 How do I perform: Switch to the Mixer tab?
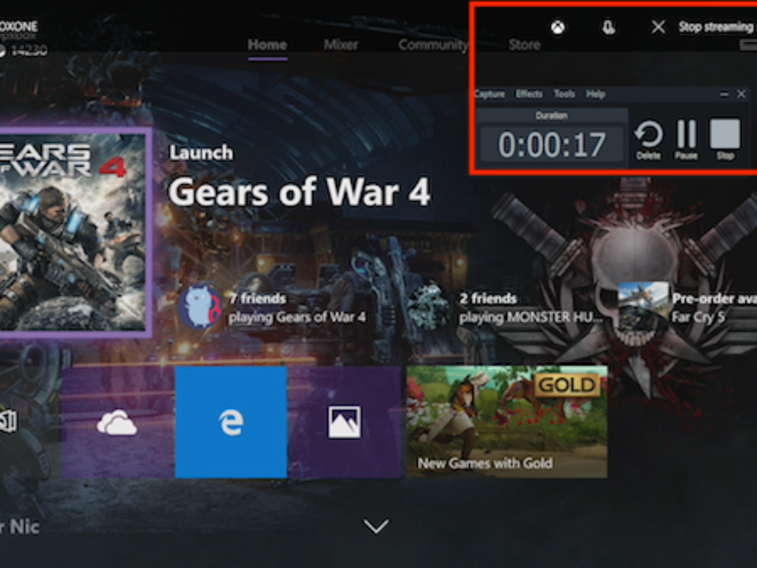coord(341,45)
